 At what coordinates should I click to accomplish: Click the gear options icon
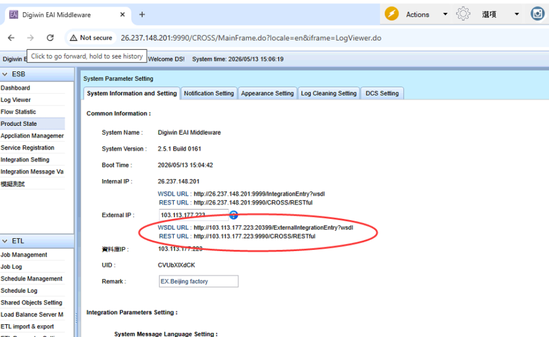(x=463, y=14)
